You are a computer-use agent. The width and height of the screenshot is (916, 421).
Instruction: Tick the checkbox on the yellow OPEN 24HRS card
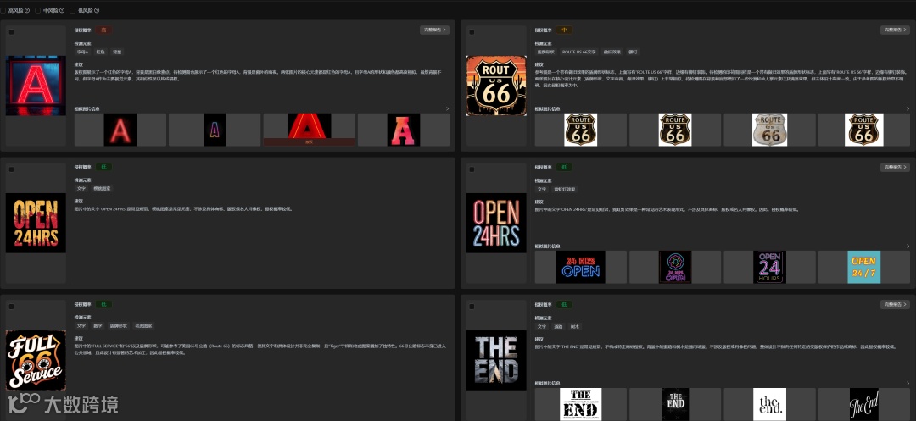click(x=12, y=169)
